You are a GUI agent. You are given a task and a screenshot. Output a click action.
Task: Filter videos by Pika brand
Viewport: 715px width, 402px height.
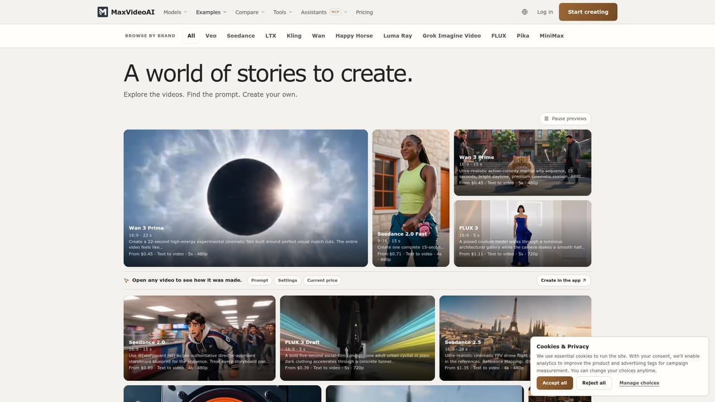(x=523, y=36)
